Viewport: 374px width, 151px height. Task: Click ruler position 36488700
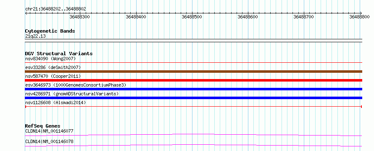tap(303, 17)
